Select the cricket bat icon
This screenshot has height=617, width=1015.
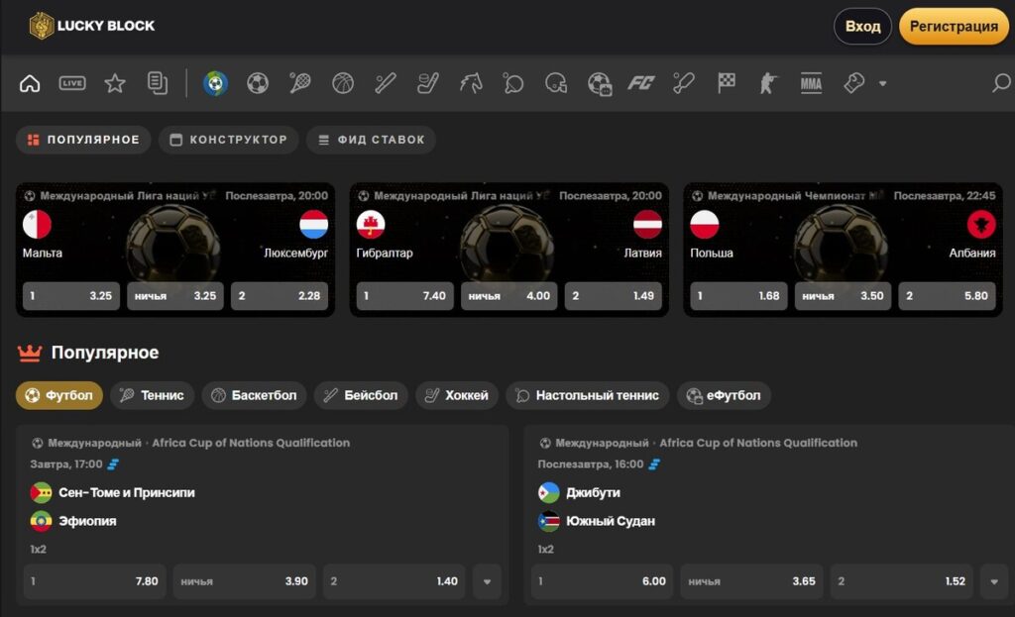[x=684, y=83]
